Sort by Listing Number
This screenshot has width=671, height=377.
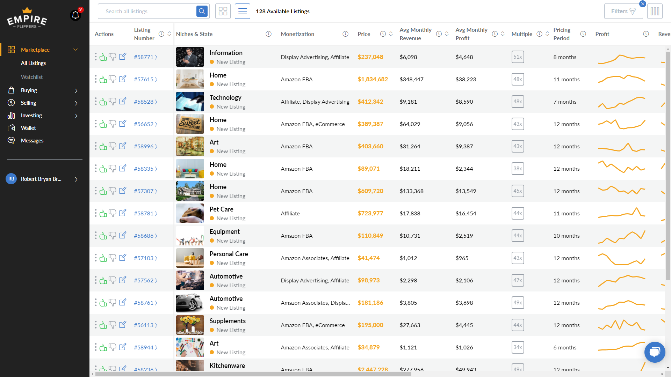coord(169,34)
